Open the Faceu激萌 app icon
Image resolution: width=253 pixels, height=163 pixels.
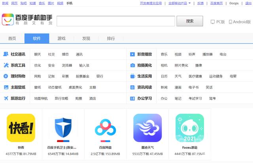(x=190, y=128)
